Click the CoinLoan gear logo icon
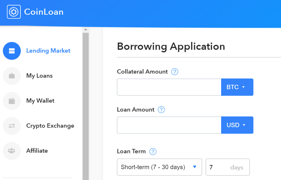281x180 pixels. pos(14,12)
